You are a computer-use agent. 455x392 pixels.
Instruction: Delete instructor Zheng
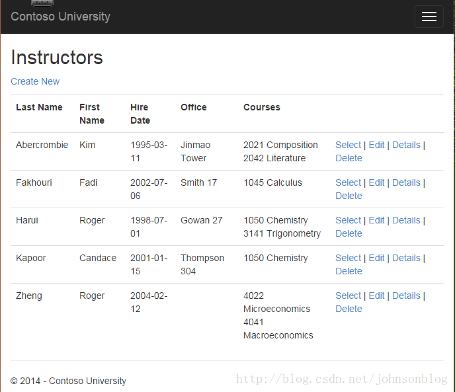(x=349, y=309)
